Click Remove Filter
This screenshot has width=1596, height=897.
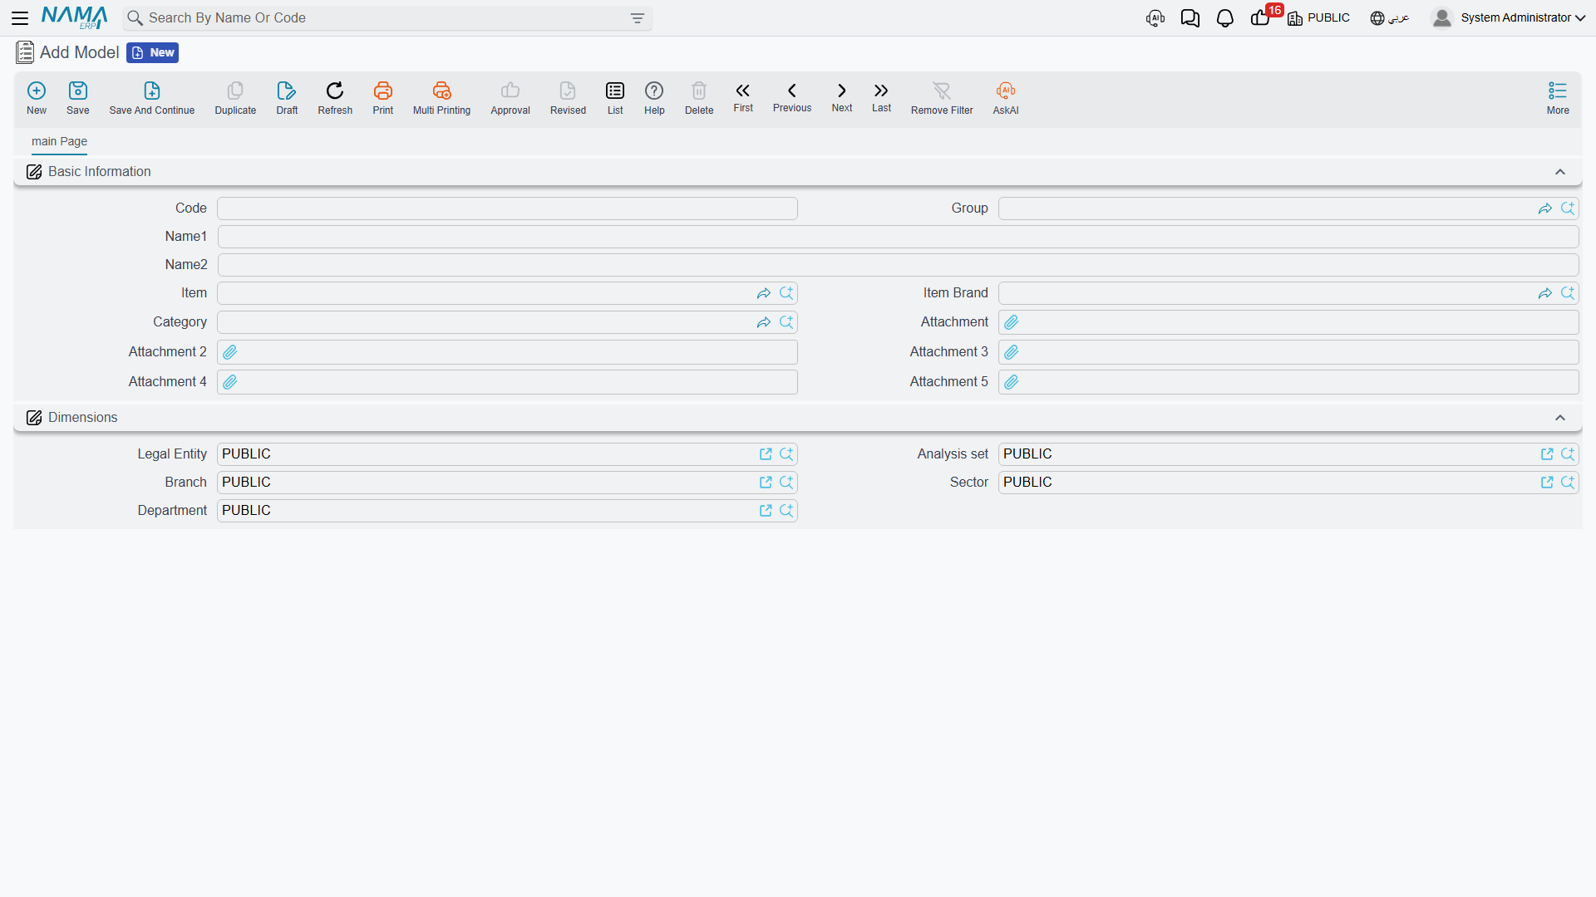942,98
